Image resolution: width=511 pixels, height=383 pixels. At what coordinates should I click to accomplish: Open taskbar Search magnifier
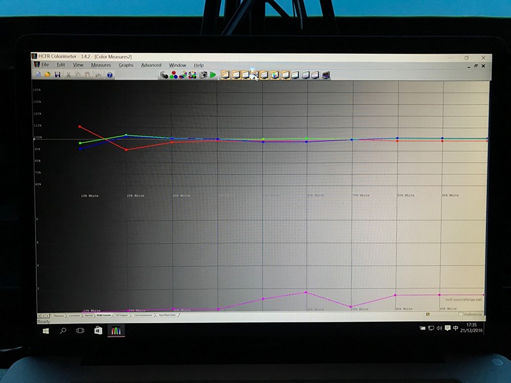click(x=63, y=331)
